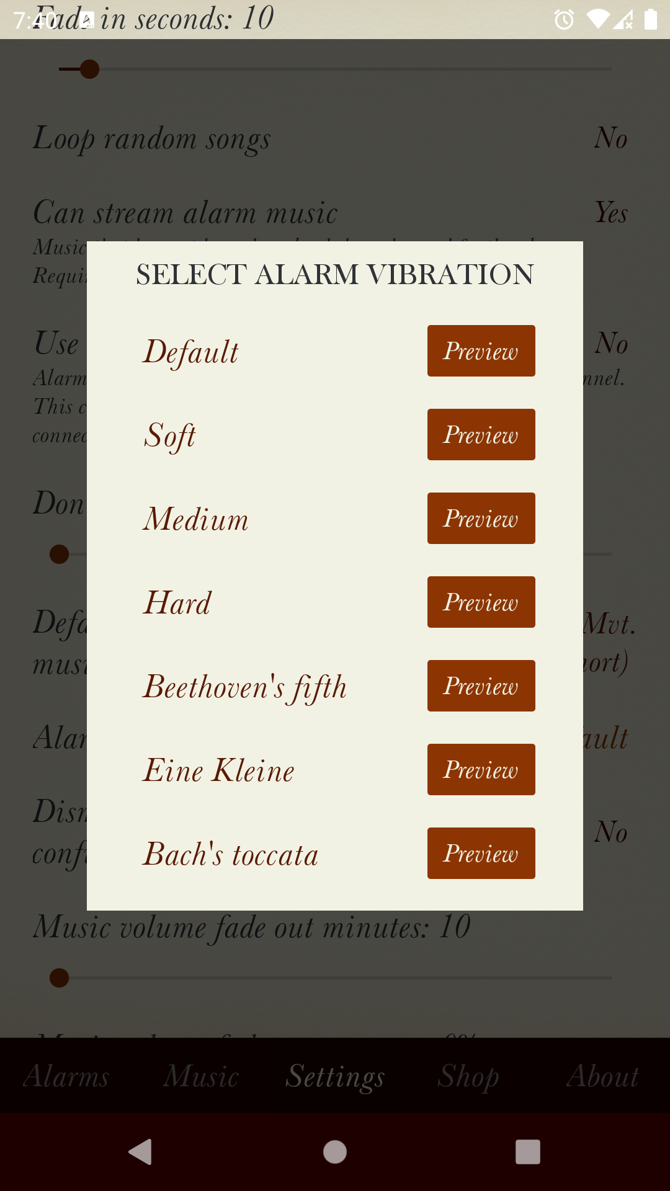The height and width of the screenshot is (1191, 670).
Task: Select Default as alarm vibration
Action: coord(190,352)
